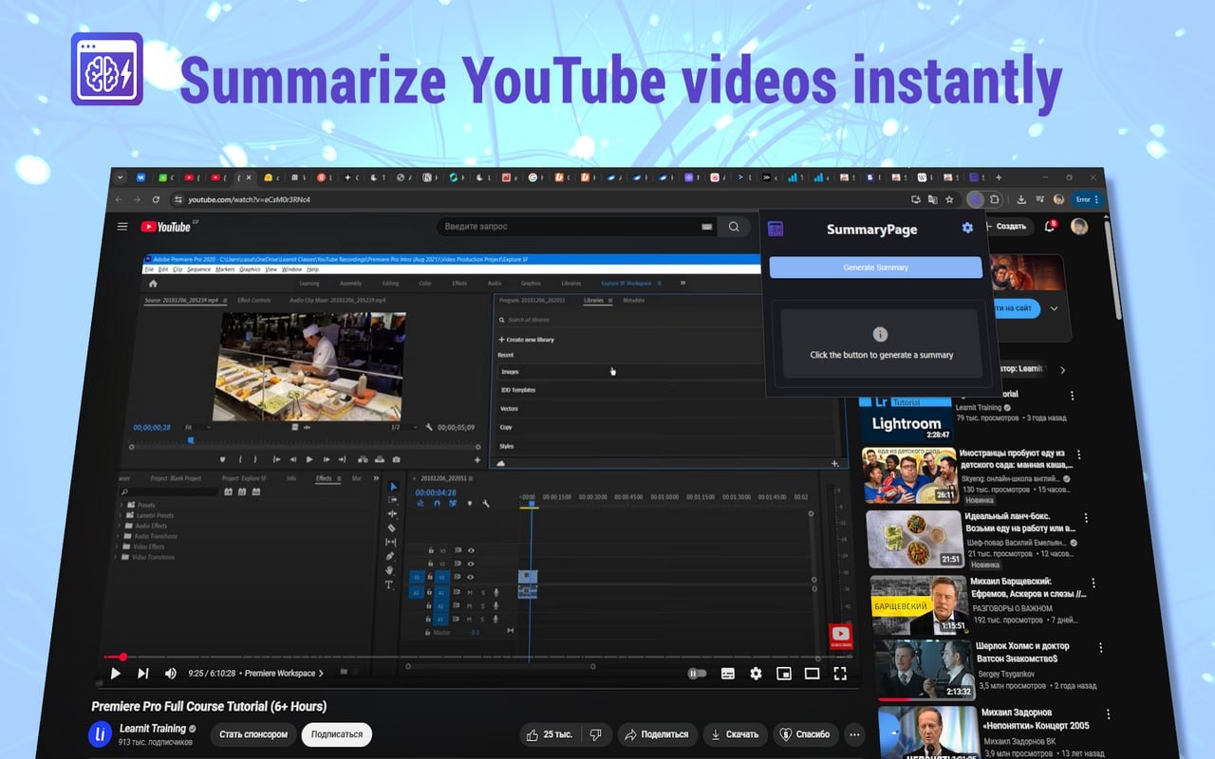Open the tab search dropdown arrow
This screenshot has height=759, width=1215.
pos(120,177)
